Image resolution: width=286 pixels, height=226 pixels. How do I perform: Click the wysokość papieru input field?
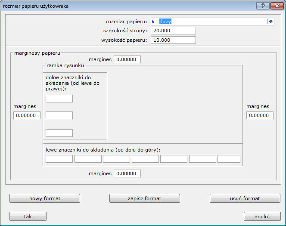click(173, 40)
